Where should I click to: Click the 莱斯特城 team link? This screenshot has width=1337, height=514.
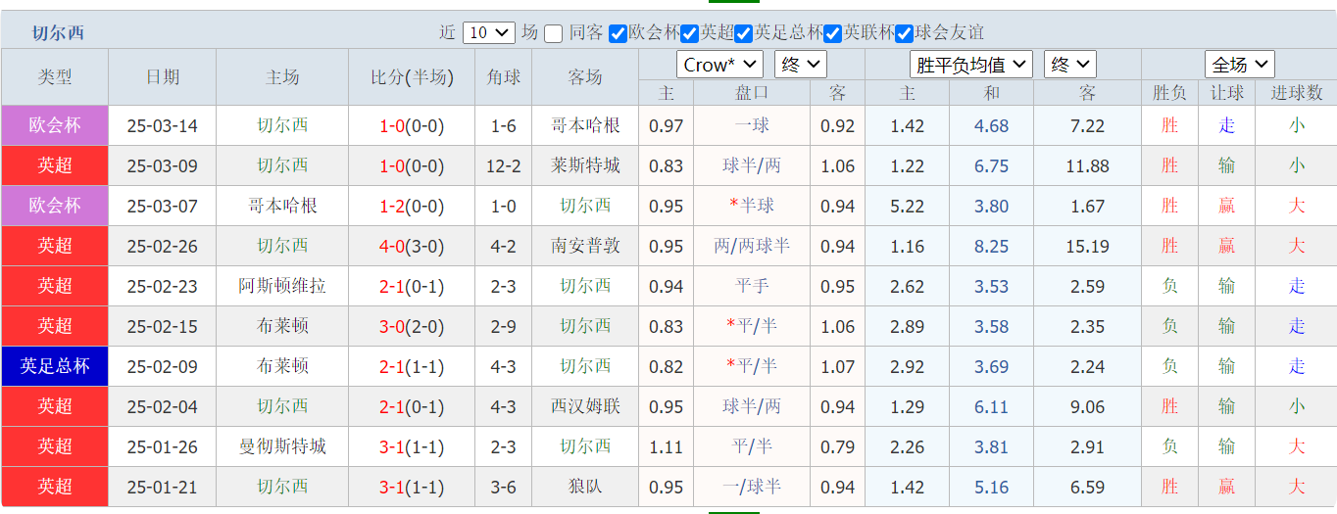click(585, 165)
